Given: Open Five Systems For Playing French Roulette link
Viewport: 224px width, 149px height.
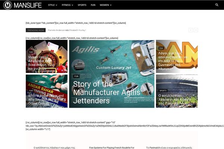Looking at the screenshot, I should coord(112,148).
